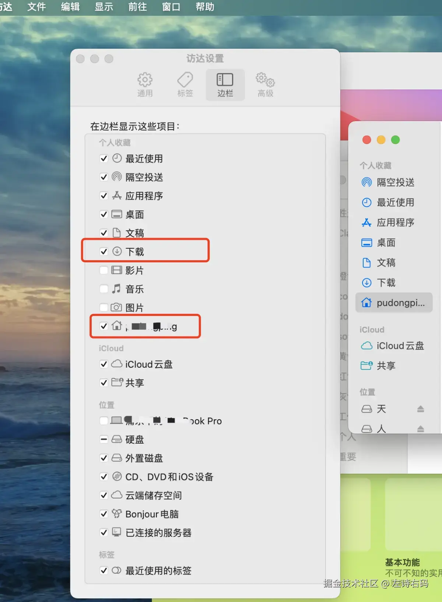The height and width of the screenshot is (602, 442).
Task: Open iCloud 云盘 in the Finder window sidebar
Action: (x=394, y=346)
